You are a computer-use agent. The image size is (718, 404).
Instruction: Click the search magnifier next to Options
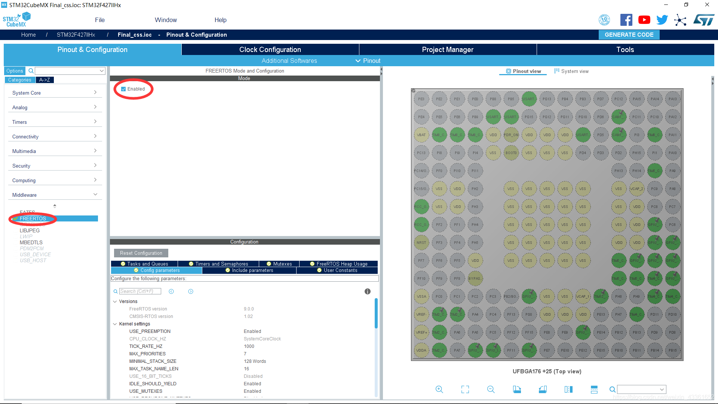(x=31, y=71)
